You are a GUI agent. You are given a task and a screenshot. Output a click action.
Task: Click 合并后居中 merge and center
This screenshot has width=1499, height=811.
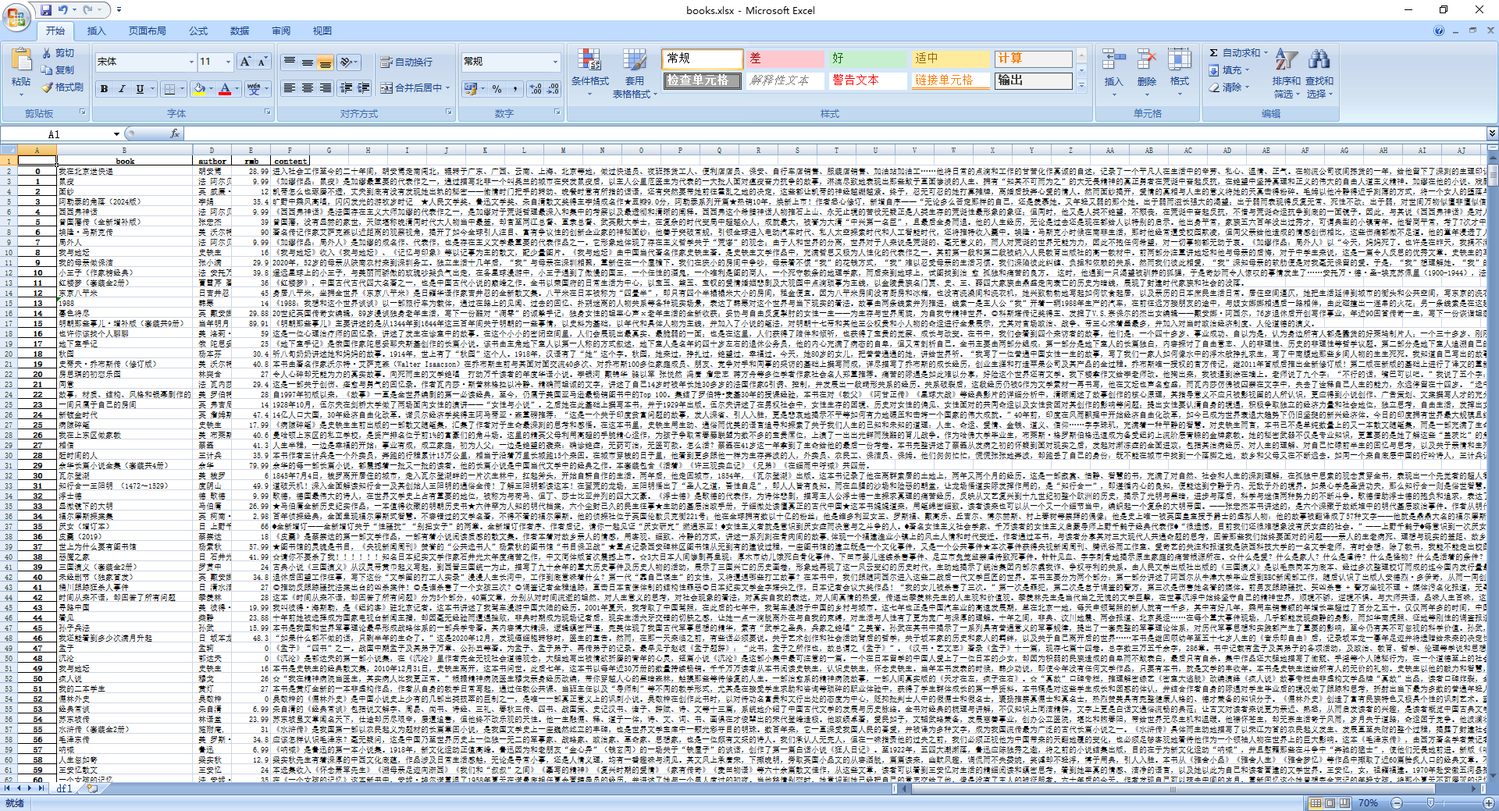coord(415,88)
